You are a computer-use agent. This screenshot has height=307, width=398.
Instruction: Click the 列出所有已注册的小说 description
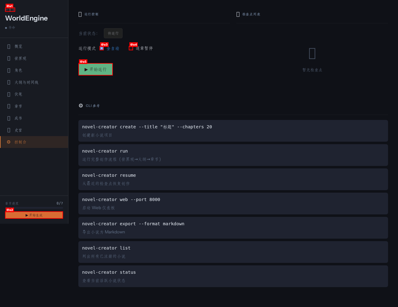tap(104, 256)
